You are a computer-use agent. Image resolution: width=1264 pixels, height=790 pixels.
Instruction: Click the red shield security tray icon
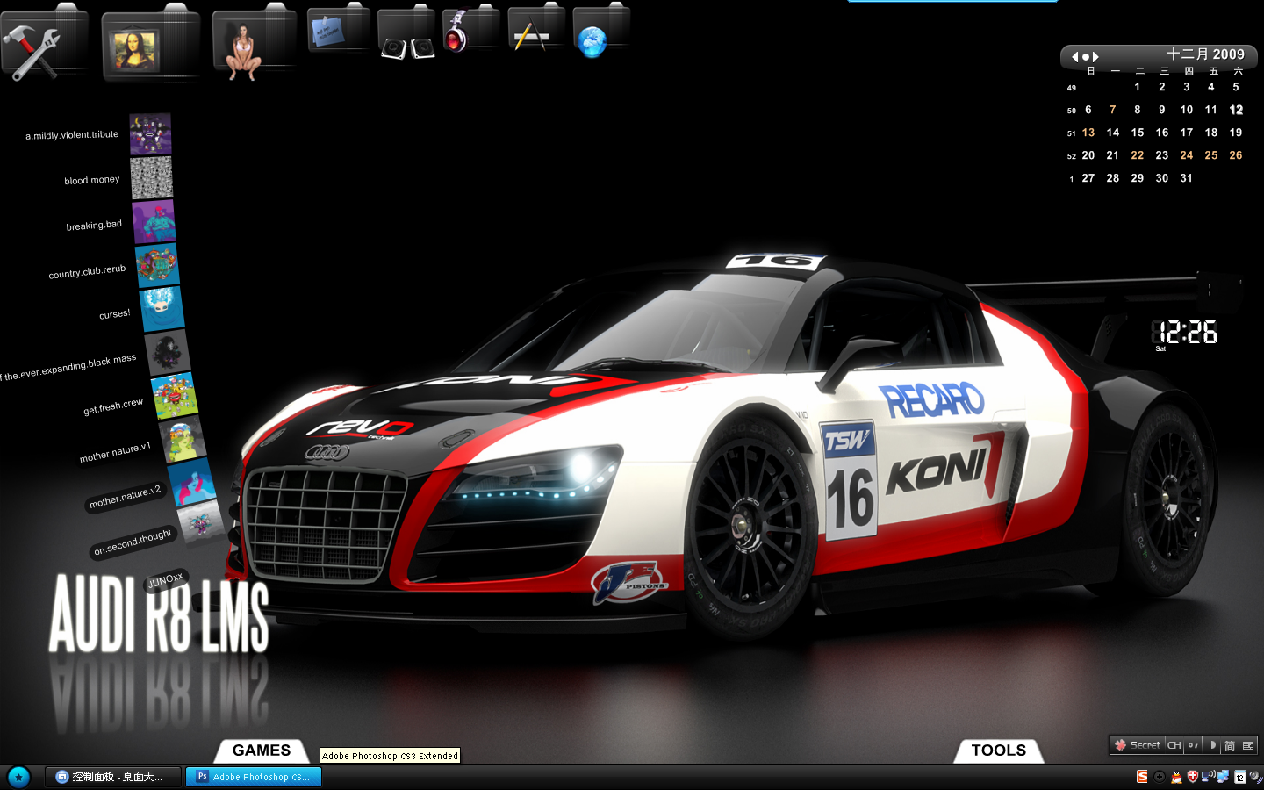coord(1192,777)
